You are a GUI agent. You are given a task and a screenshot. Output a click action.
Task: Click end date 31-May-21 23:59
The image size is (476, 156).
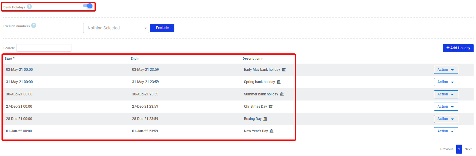[x=146, y=82]
